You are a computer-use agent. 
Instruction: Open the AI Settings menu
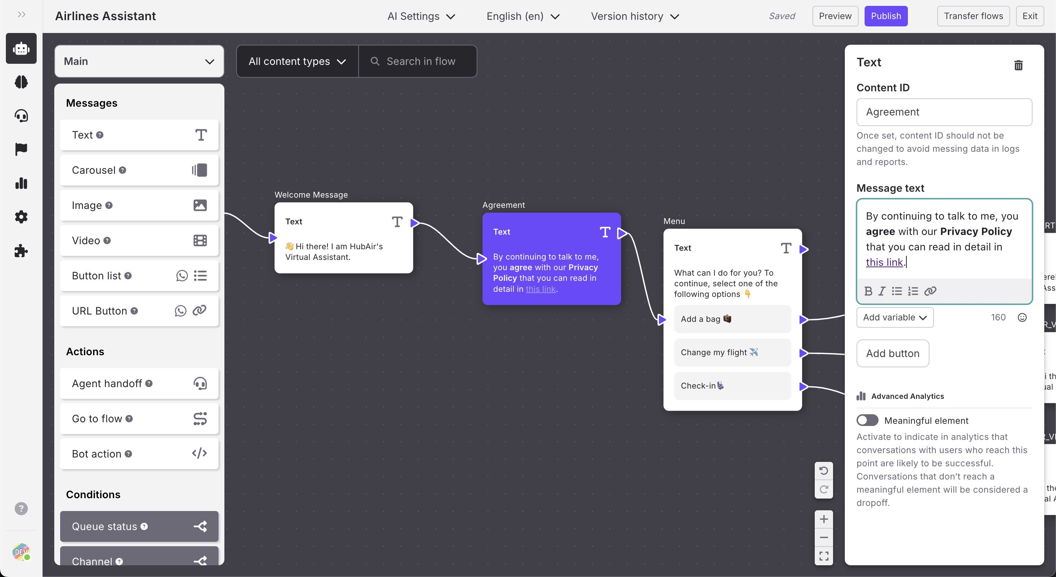(x=421, y=16)
